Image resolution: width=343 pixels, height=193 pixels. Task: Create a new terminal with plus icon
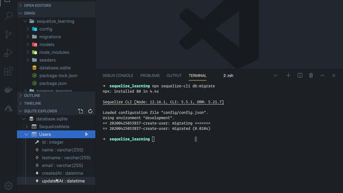pos(288,76)
